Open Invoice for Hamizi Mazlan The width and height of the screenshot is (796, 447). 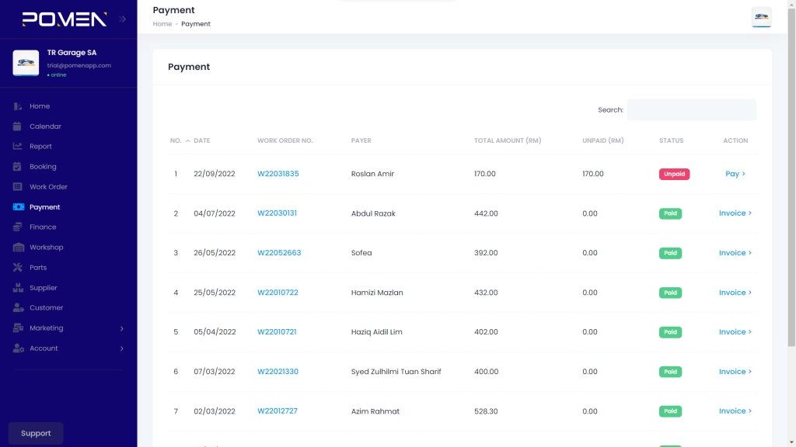point(735,293)
